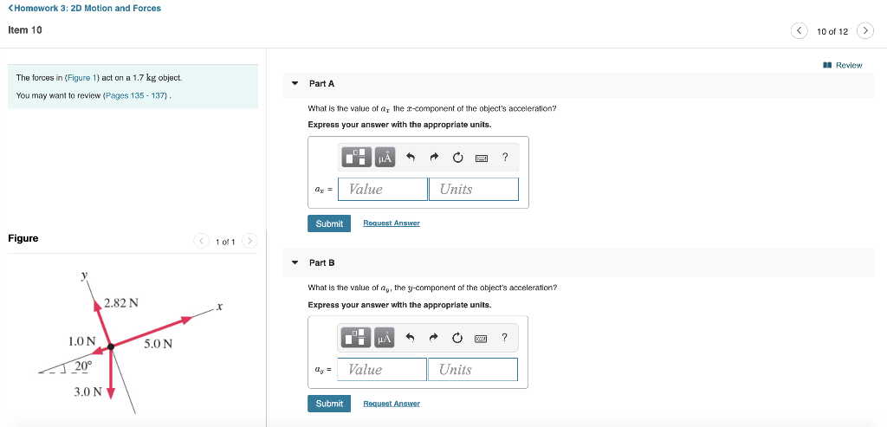Show keyboard shortcuts in Part B toolbar

click(481, 339)
